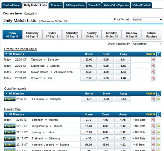The height and width of the screenshot is (151, 164).
Task: Select the Today 05 Sep 18 tab
Action: click(12, 35)
